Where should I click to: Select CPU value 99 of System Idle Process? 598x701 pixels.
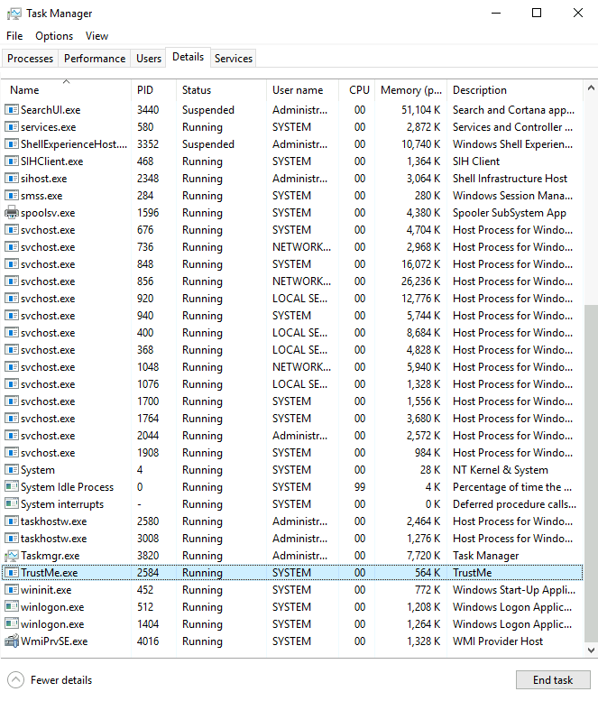coord(360,487)
